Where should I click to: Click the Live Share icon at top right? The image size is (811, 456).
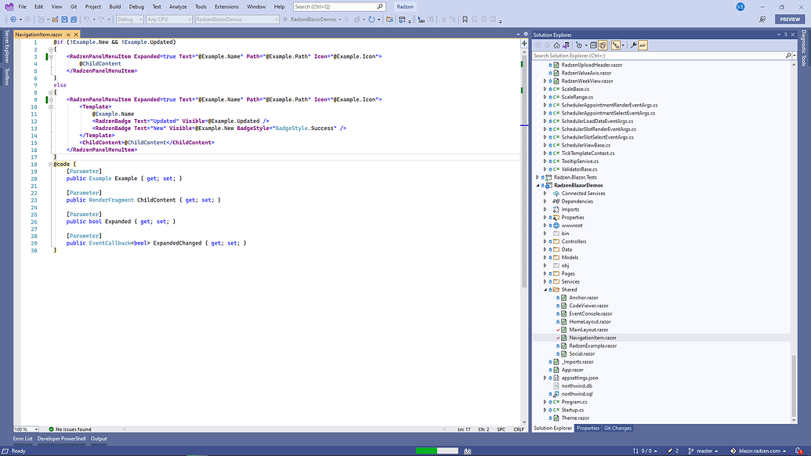pos(762,20)
